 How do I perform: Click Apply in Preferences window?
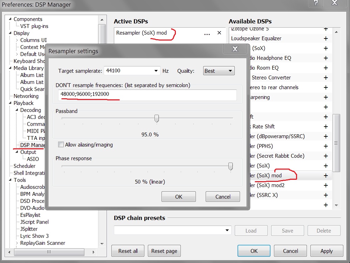click(327, 251)
